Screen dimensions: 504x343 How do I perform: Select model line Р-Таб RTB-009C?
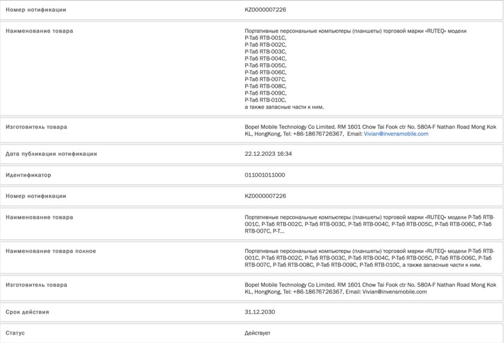pos(265,93)
